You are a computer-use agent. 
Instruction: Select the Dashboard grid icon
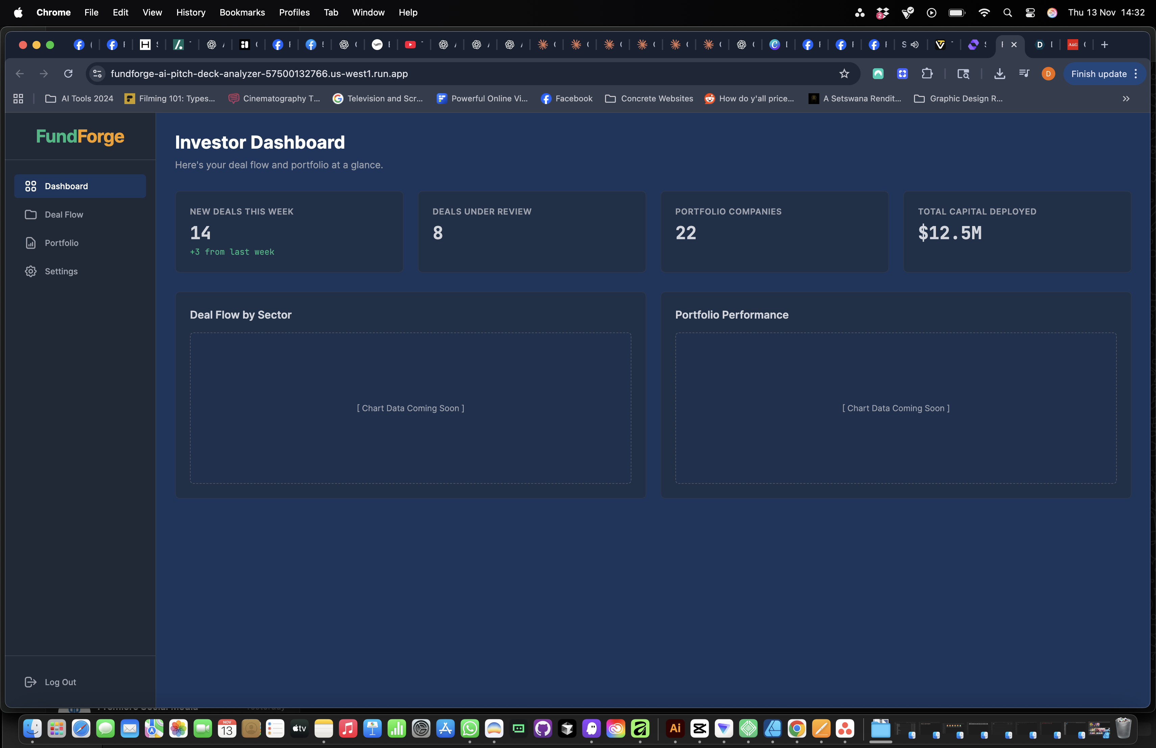(x=31, y=186)
